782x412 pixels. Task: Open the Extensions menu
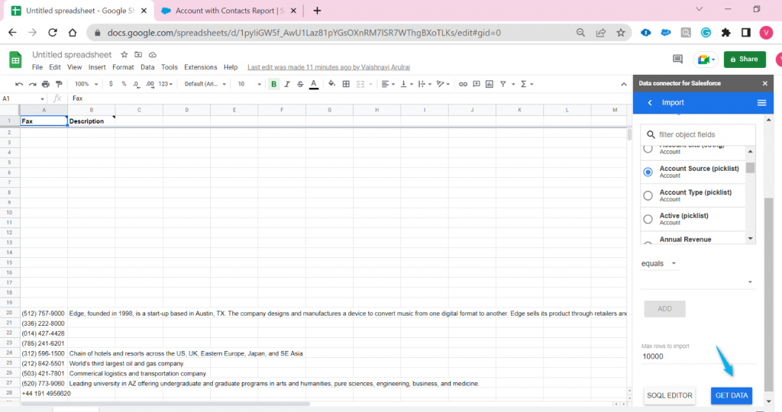201,67
